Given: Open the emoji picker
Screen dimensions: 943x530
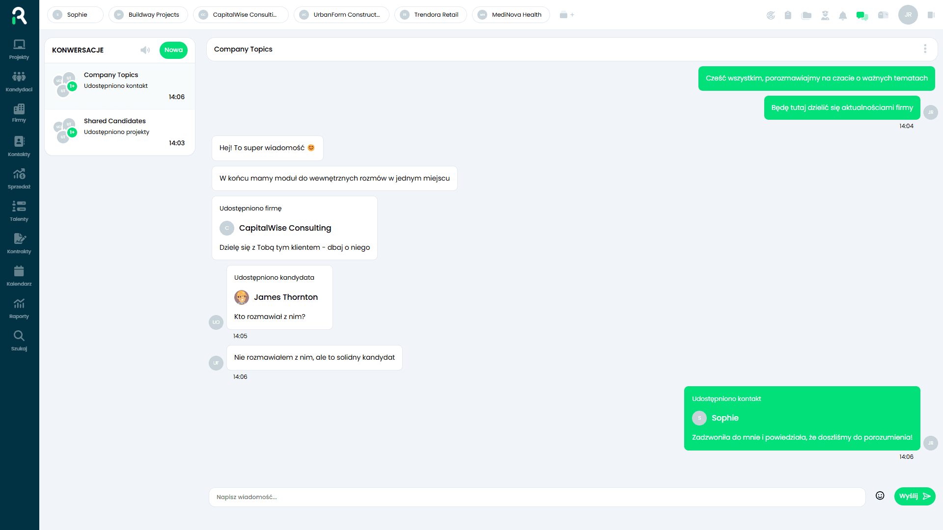Looking at the screenshot, I should (x=880, y=496).
